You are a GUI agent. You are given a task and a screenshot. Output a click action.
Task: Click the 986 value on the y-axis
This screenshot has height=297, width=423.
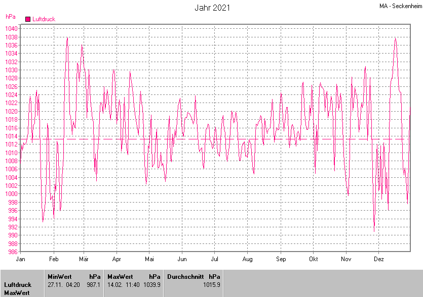pos(14,252)
